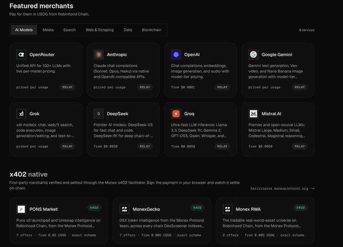Click OpenRouter 'Unified API for 100+ LLMs' description
The height and width of the screenshot is (247, 343).
pyautogui.click(x=43, y=68)
